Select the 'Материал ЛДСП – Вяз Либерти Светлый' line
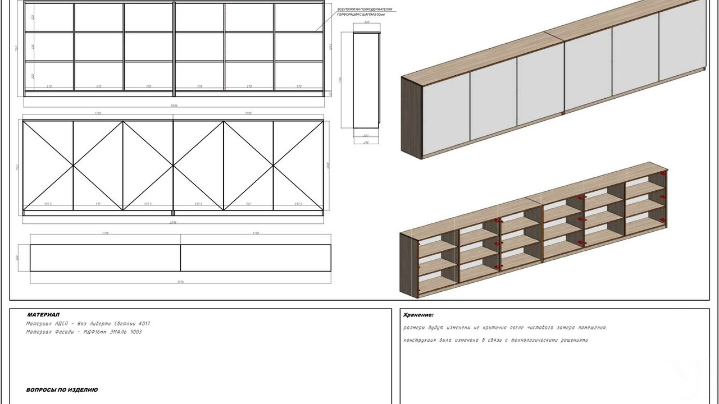The image size is (719, 404). click(x=88, y=324)
